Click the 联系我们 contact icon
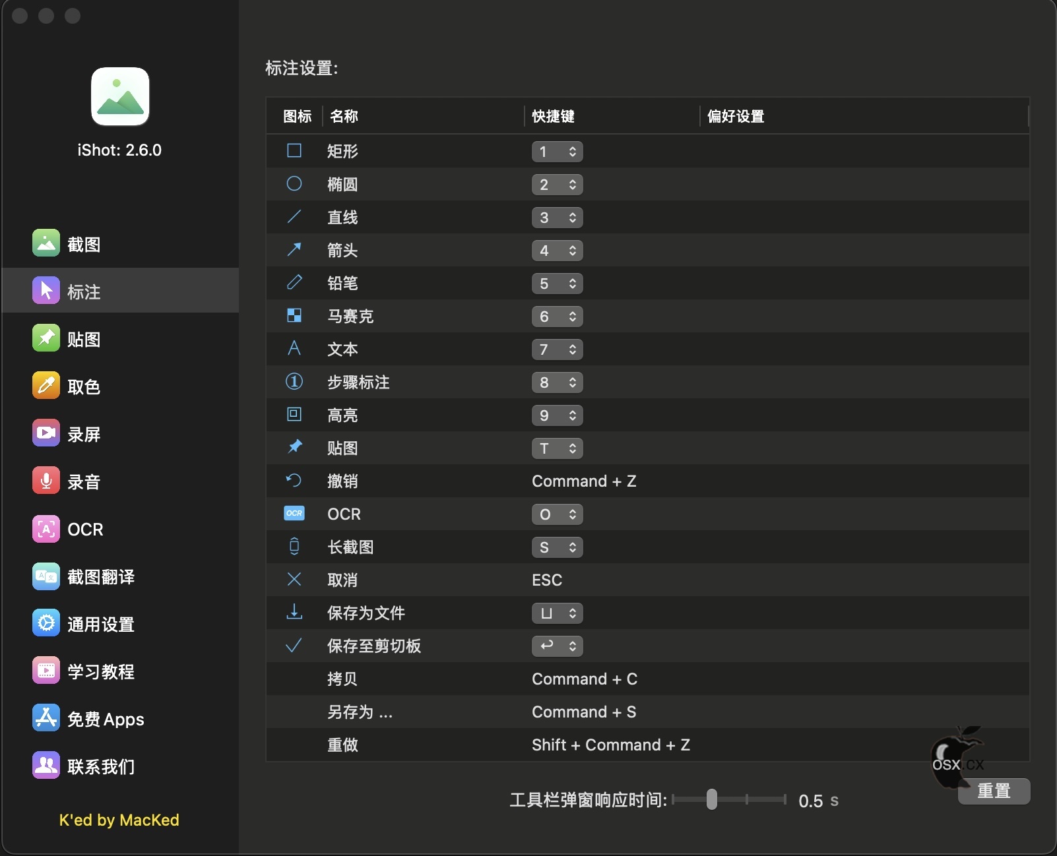This screenshot has height=856, width=1057. tap(46, 766)
